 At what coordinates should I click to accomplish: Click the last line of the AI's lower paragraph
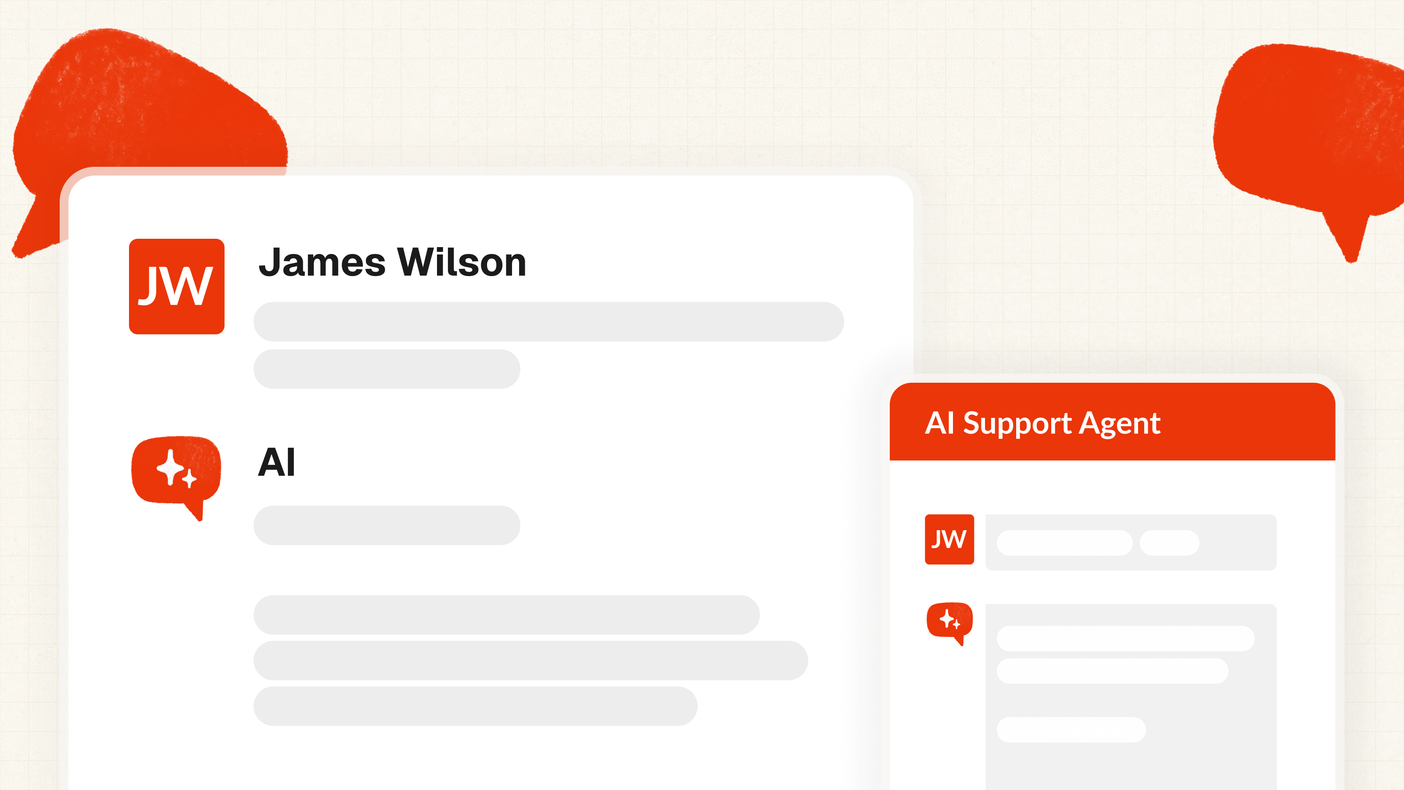coord(475,706)
